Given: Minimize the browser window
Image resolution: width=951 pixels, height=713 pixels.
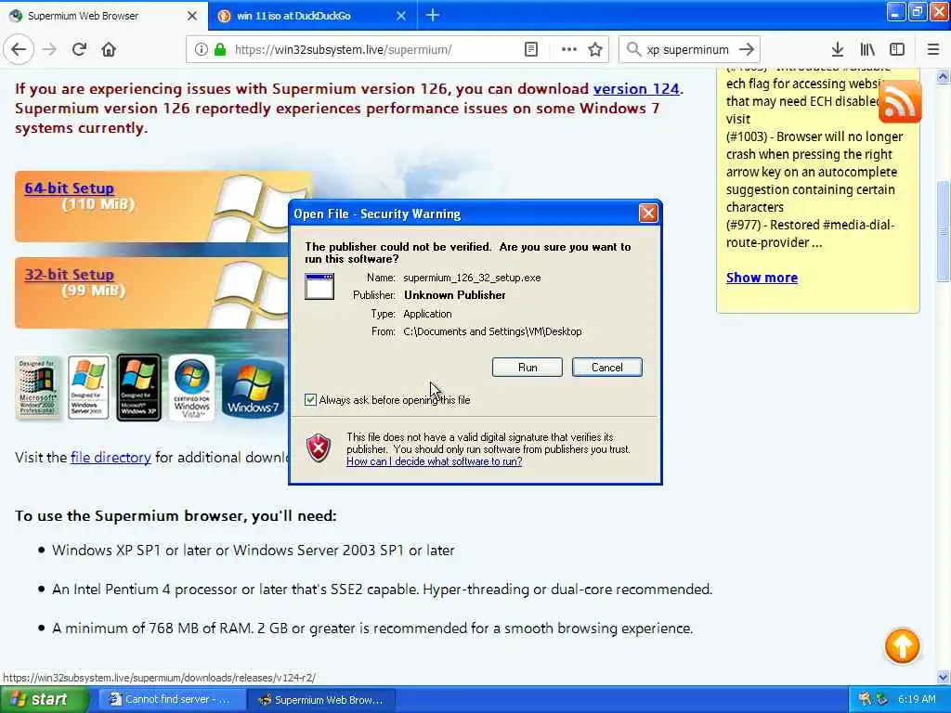Looking at the screenshot, I should 896,11.
